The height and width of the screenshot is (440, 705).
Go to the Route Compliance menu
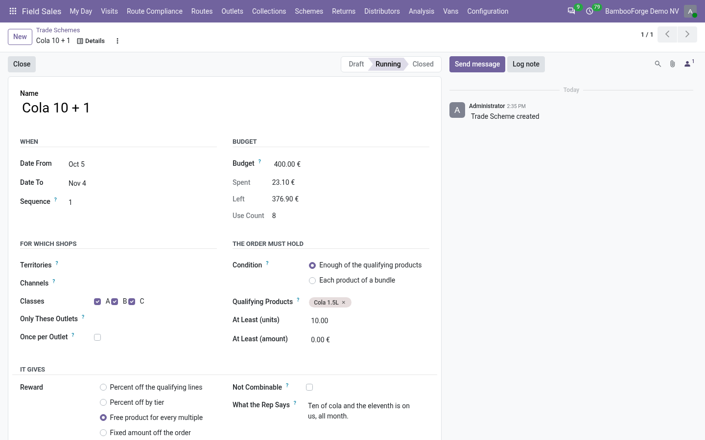pos(155,11)
